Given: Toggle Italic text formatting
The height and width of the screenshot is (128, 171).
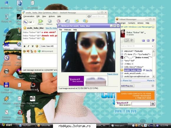Looking at the screenshot, I should pyautogui.click(x=29, y=46).
